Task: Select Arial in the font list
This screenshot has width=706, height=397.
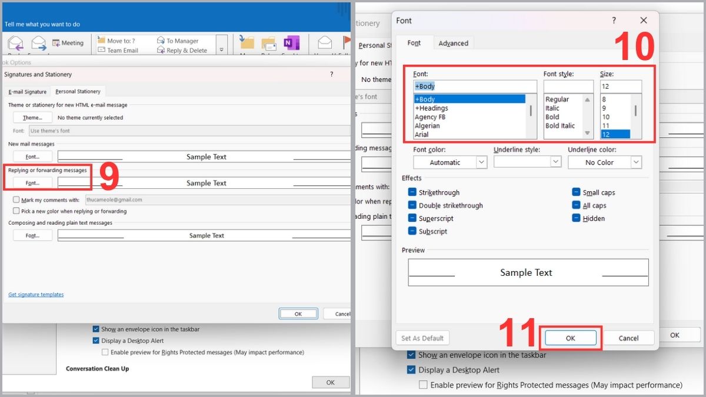Action: (422, 135)
